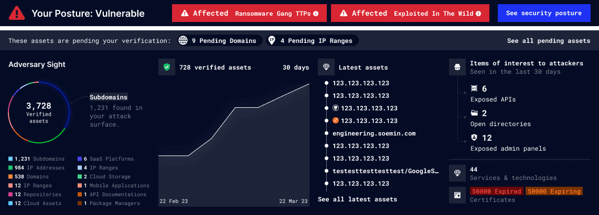Click the 728 verified assets chart title
Viewport: 599px width, 215px height.
[215, 67]
